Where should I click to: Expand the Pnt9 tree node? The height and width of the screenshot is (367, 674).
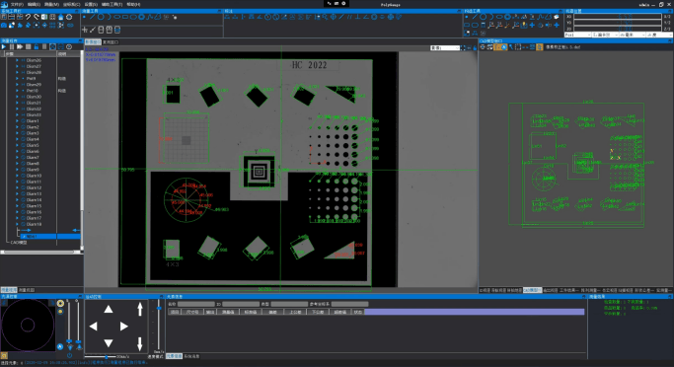tap(17, 79)
